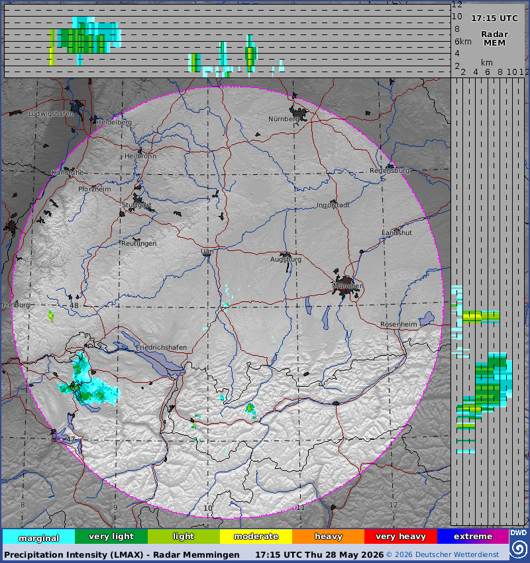The image size is (530, 563).
Task: Select the moderate yellow legend swatch
Action: [256, 537]
